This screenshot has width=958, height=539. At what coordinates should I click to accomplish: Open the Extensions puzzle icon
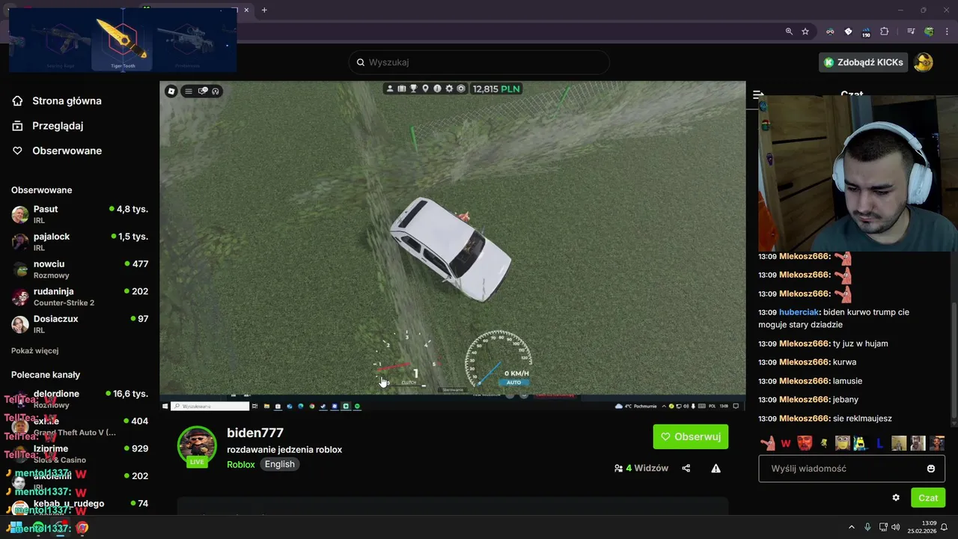pyautogui.click(x=884, y=31)
